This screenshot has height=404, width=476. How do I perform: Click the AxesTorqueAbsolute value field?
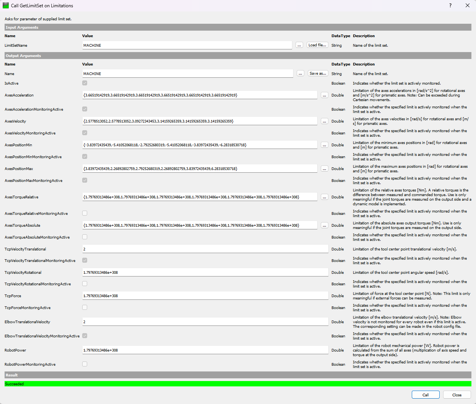pyautogui.click(x=200, y=225)
